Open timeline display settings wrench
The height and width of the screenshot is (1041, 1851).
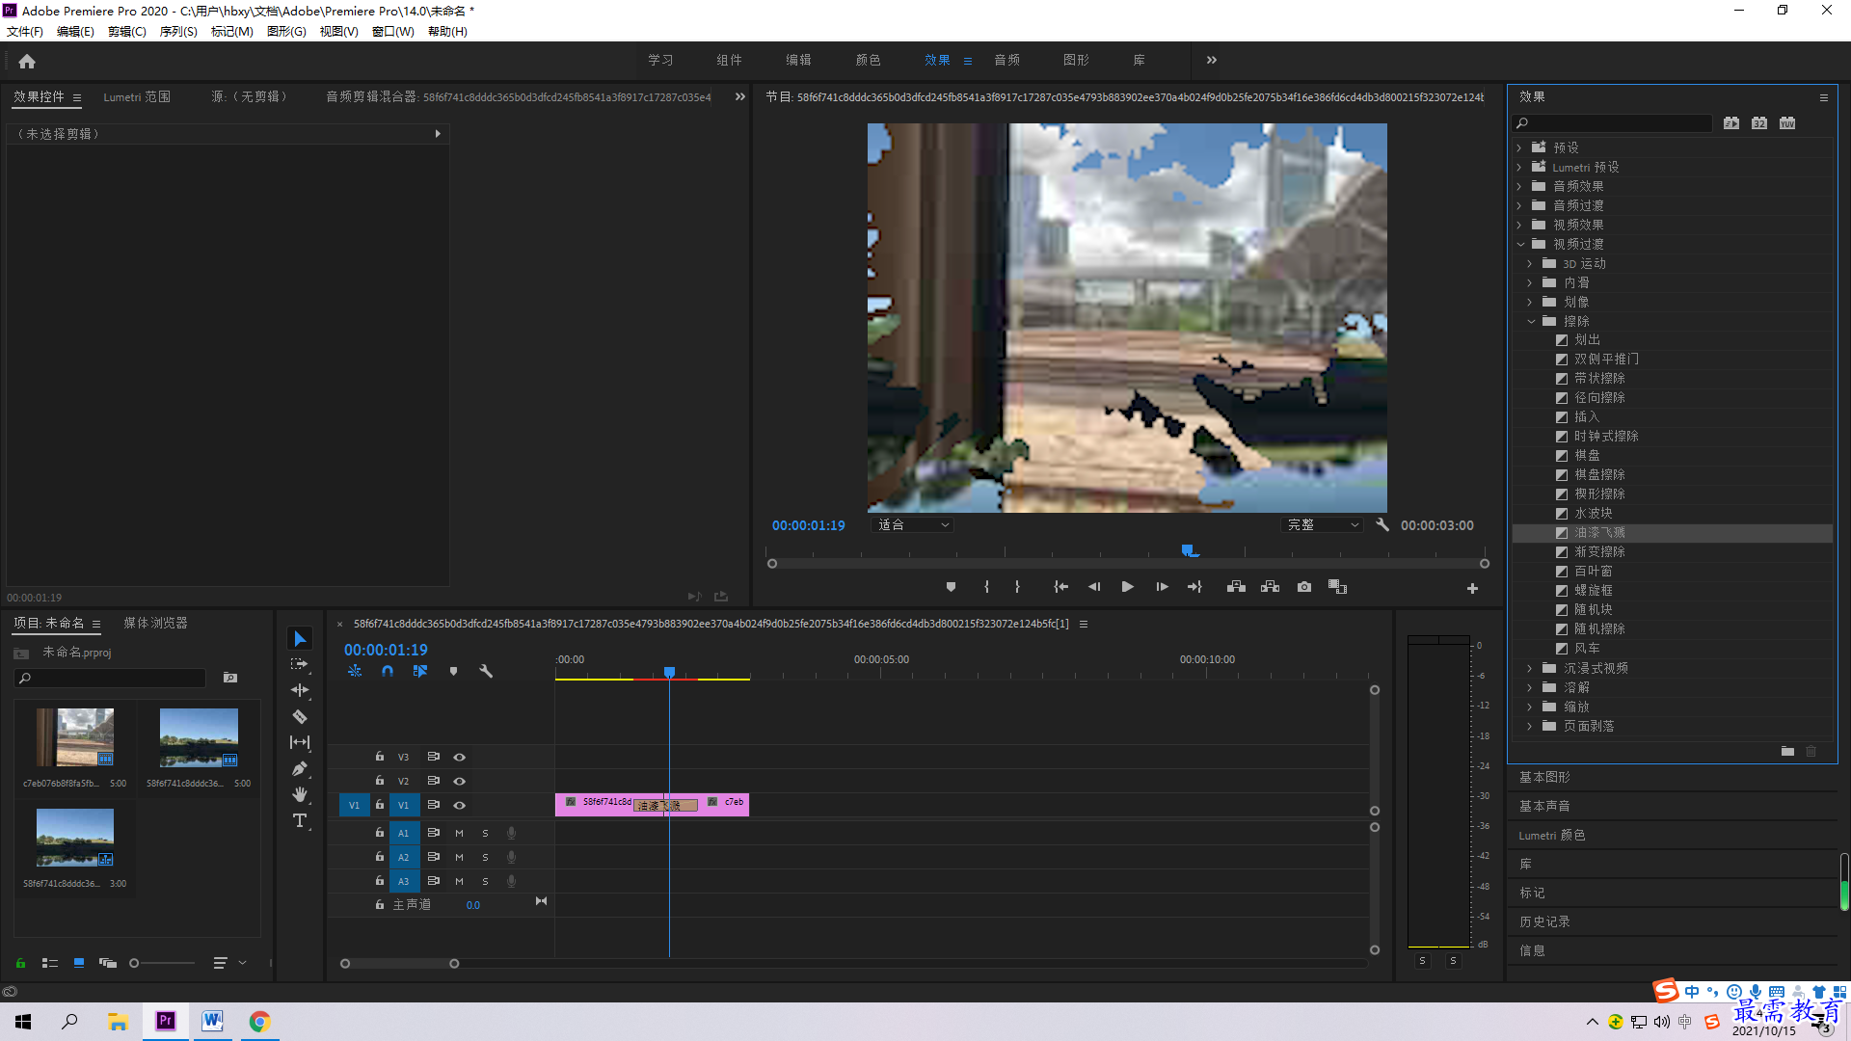pyautogui.click(x=486, y=671)
